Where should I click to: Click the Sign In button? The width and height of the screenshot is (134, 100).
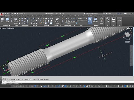click(109, 14)
